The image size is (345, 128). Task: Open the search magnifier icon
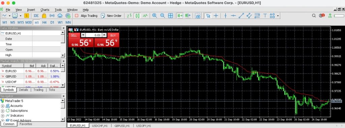click(314, 15)
